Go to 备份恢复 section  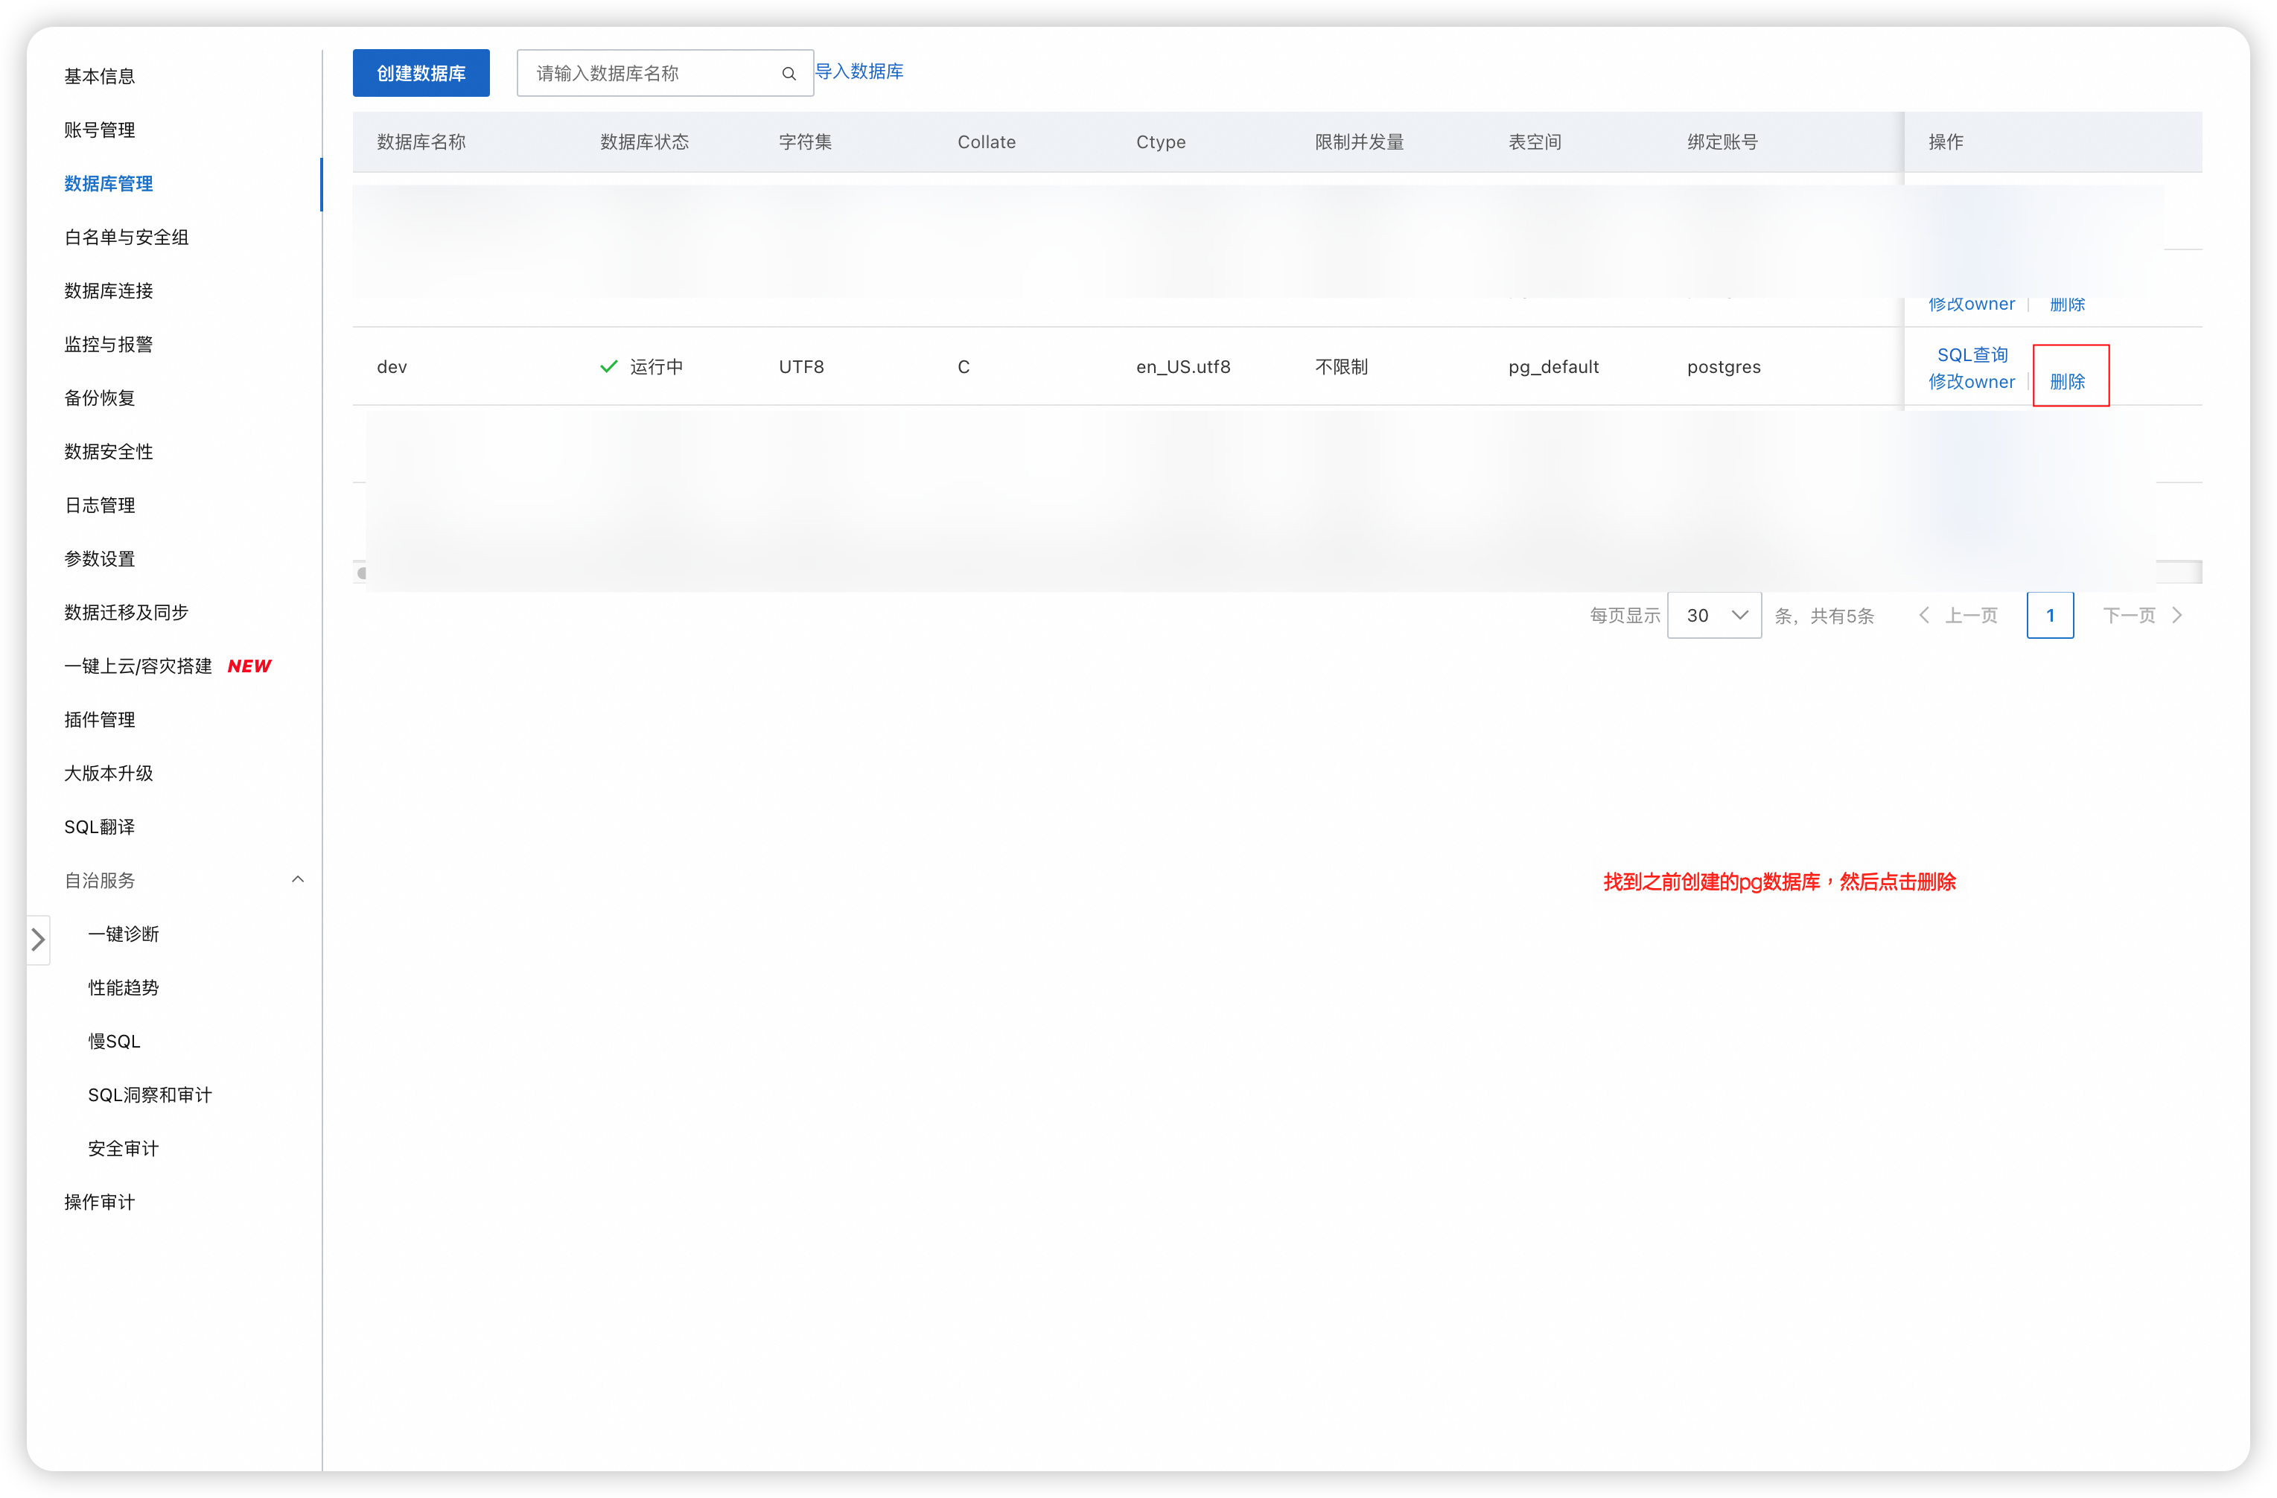[100, 398]
